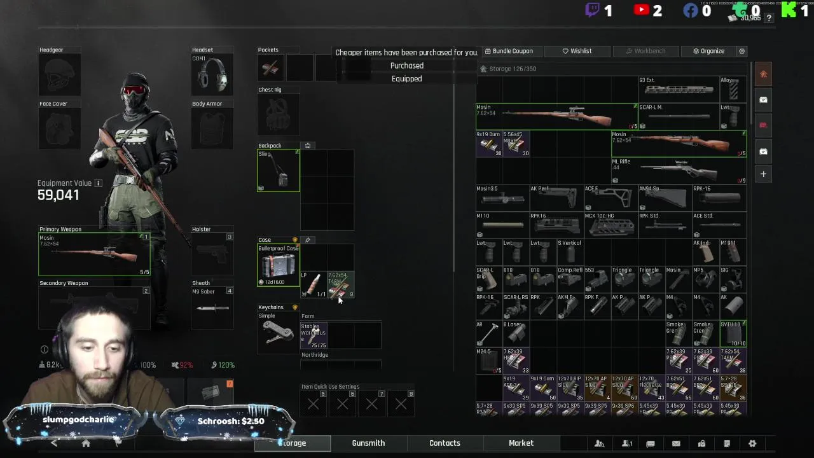Viewport: 814px width, 458px height.
Task: Select the G3 Ext. handguard in storage
Action: [679, 90]
